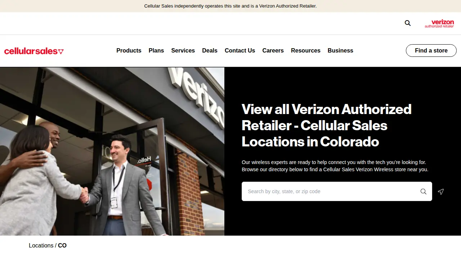461x259 pixels.
Task: Open the Resources menu
Action: click(x=306, y=51)
